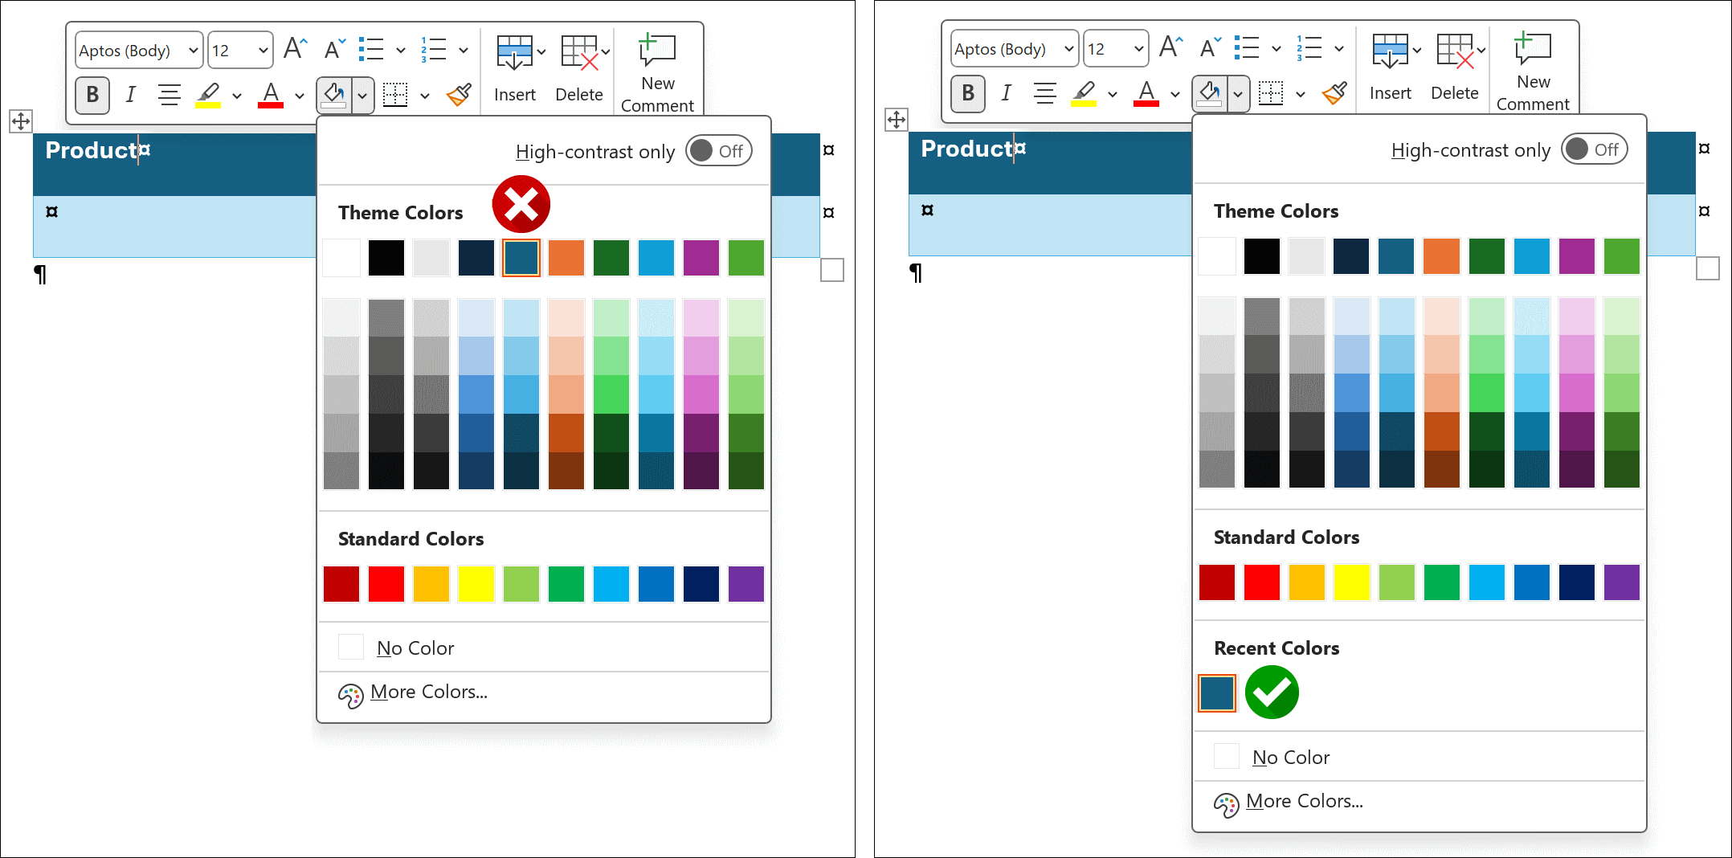Expand the Borders arrow in the left toolbar
Image resolution: width=1732 pixels, height=858 pixels.
[425, 96]
